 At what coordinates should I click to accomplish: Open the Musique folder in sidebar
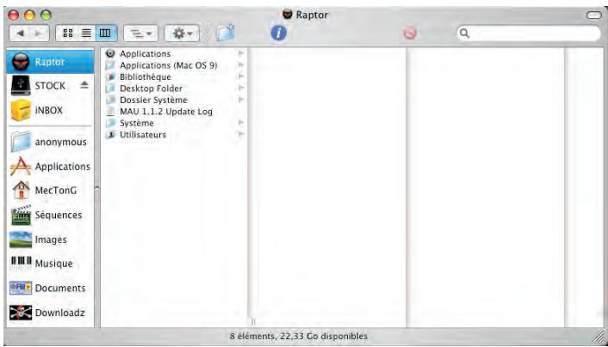click(50, 264)
